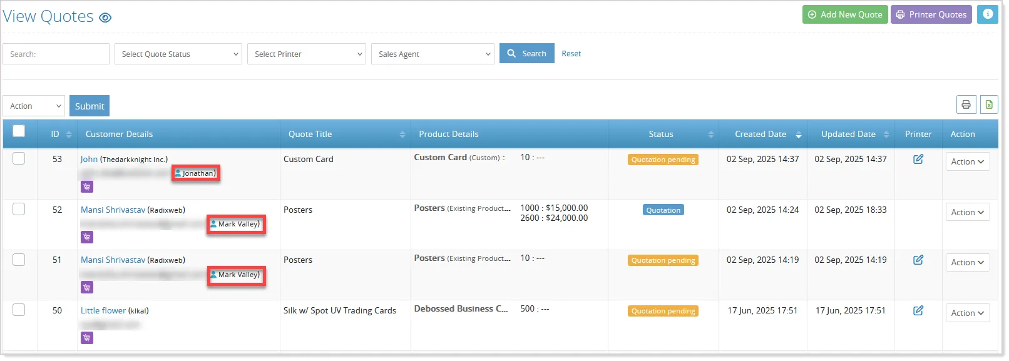The width and height of the screenshot is (1009, 361).
Task: Open Mansi Shrivastav link in quote 52
Action: pos(113,210)
